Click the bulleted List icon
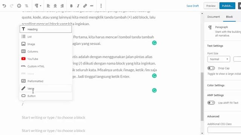The image size is (241, 135). tap(23, 36)
